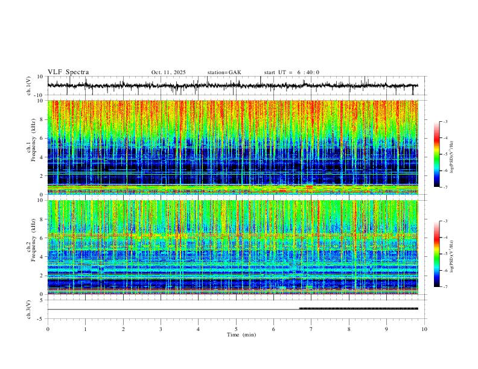This screenshot has height=369, width=478.
Task: Click the '-7' label on ch.2 color bar
Action: click(445, 287)
